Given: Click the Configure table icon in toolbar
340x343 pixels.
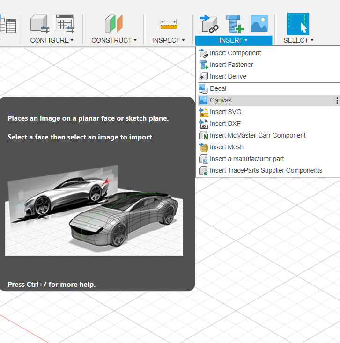Looking at the screenshot, I should [x=65, y=23].
